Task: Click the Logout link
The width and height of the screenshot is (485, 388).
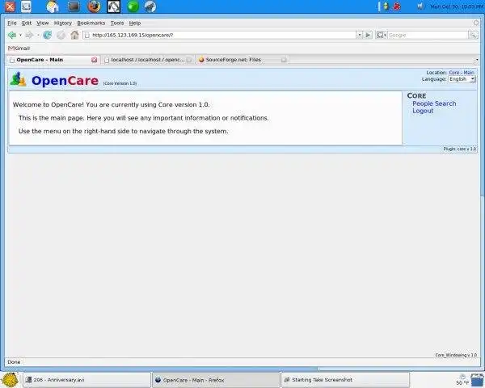Action: tap(423, 111)
